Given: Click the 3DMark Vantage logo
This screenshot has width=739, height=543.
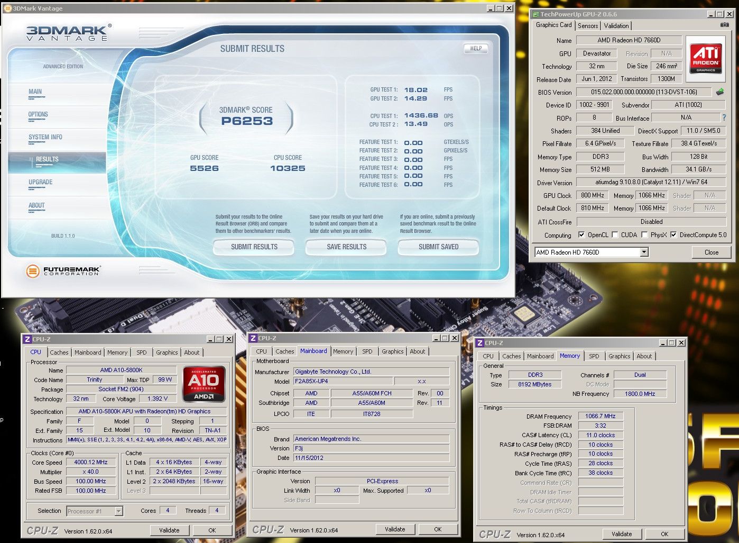Looking at the screenshot, I should click(x=69, y=32).
